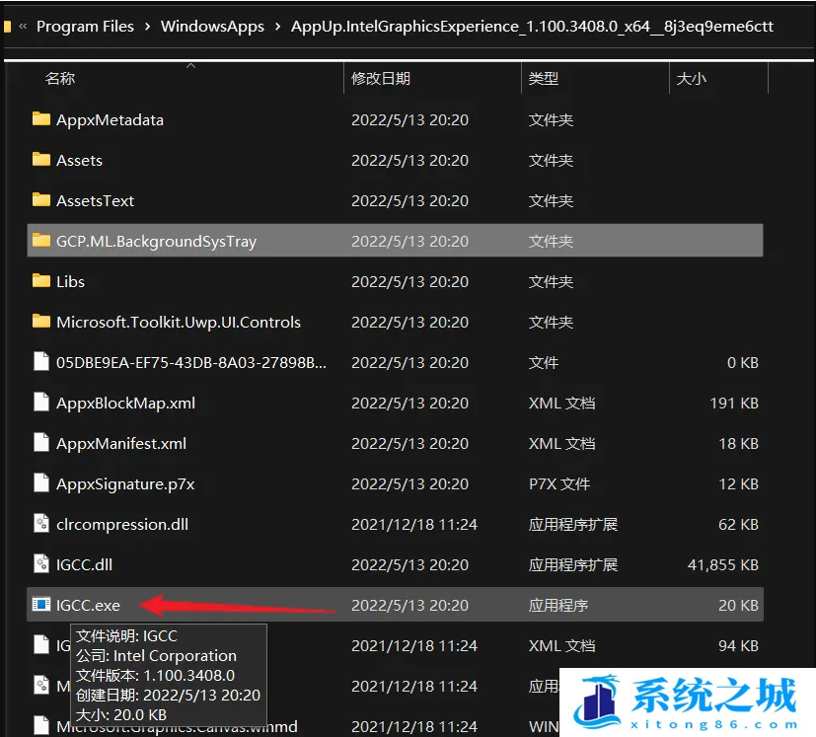
Task: Open dropdown arrow after Program Files breadcrumb
Action: (x=147, y=27)
